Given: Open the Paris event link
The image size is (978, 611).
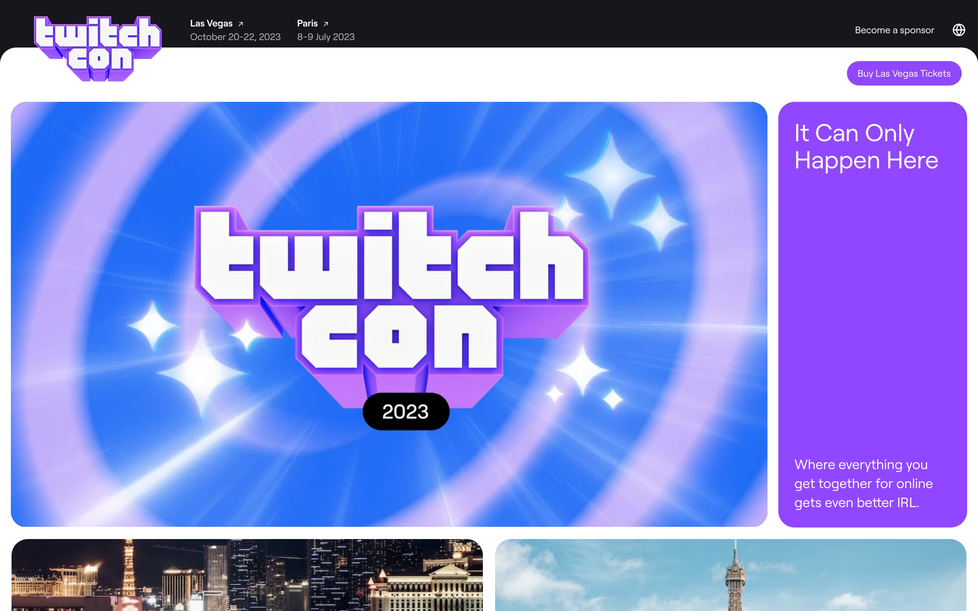Looking at the screenshot, I should coord(307,23).
